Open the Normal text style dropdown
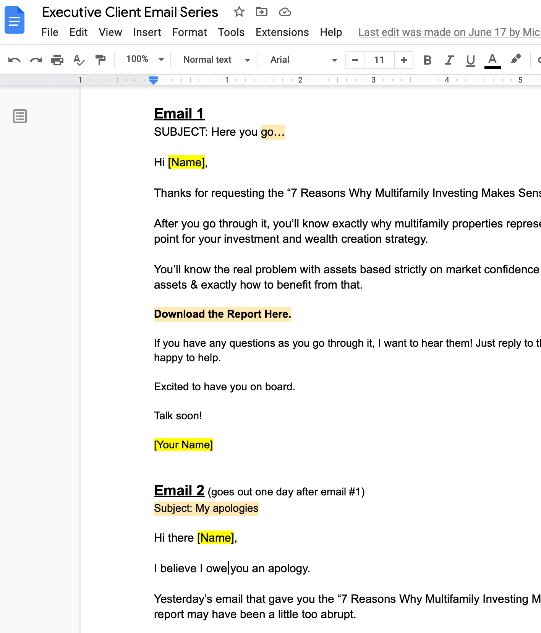Viewport: 541px width, 633px height. 217,60
